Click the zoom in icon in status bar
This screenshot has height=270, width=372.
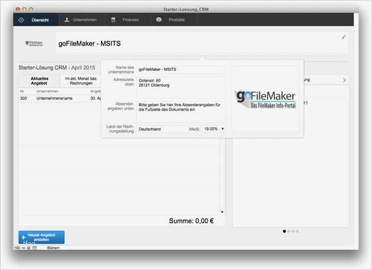pos(29,248)
